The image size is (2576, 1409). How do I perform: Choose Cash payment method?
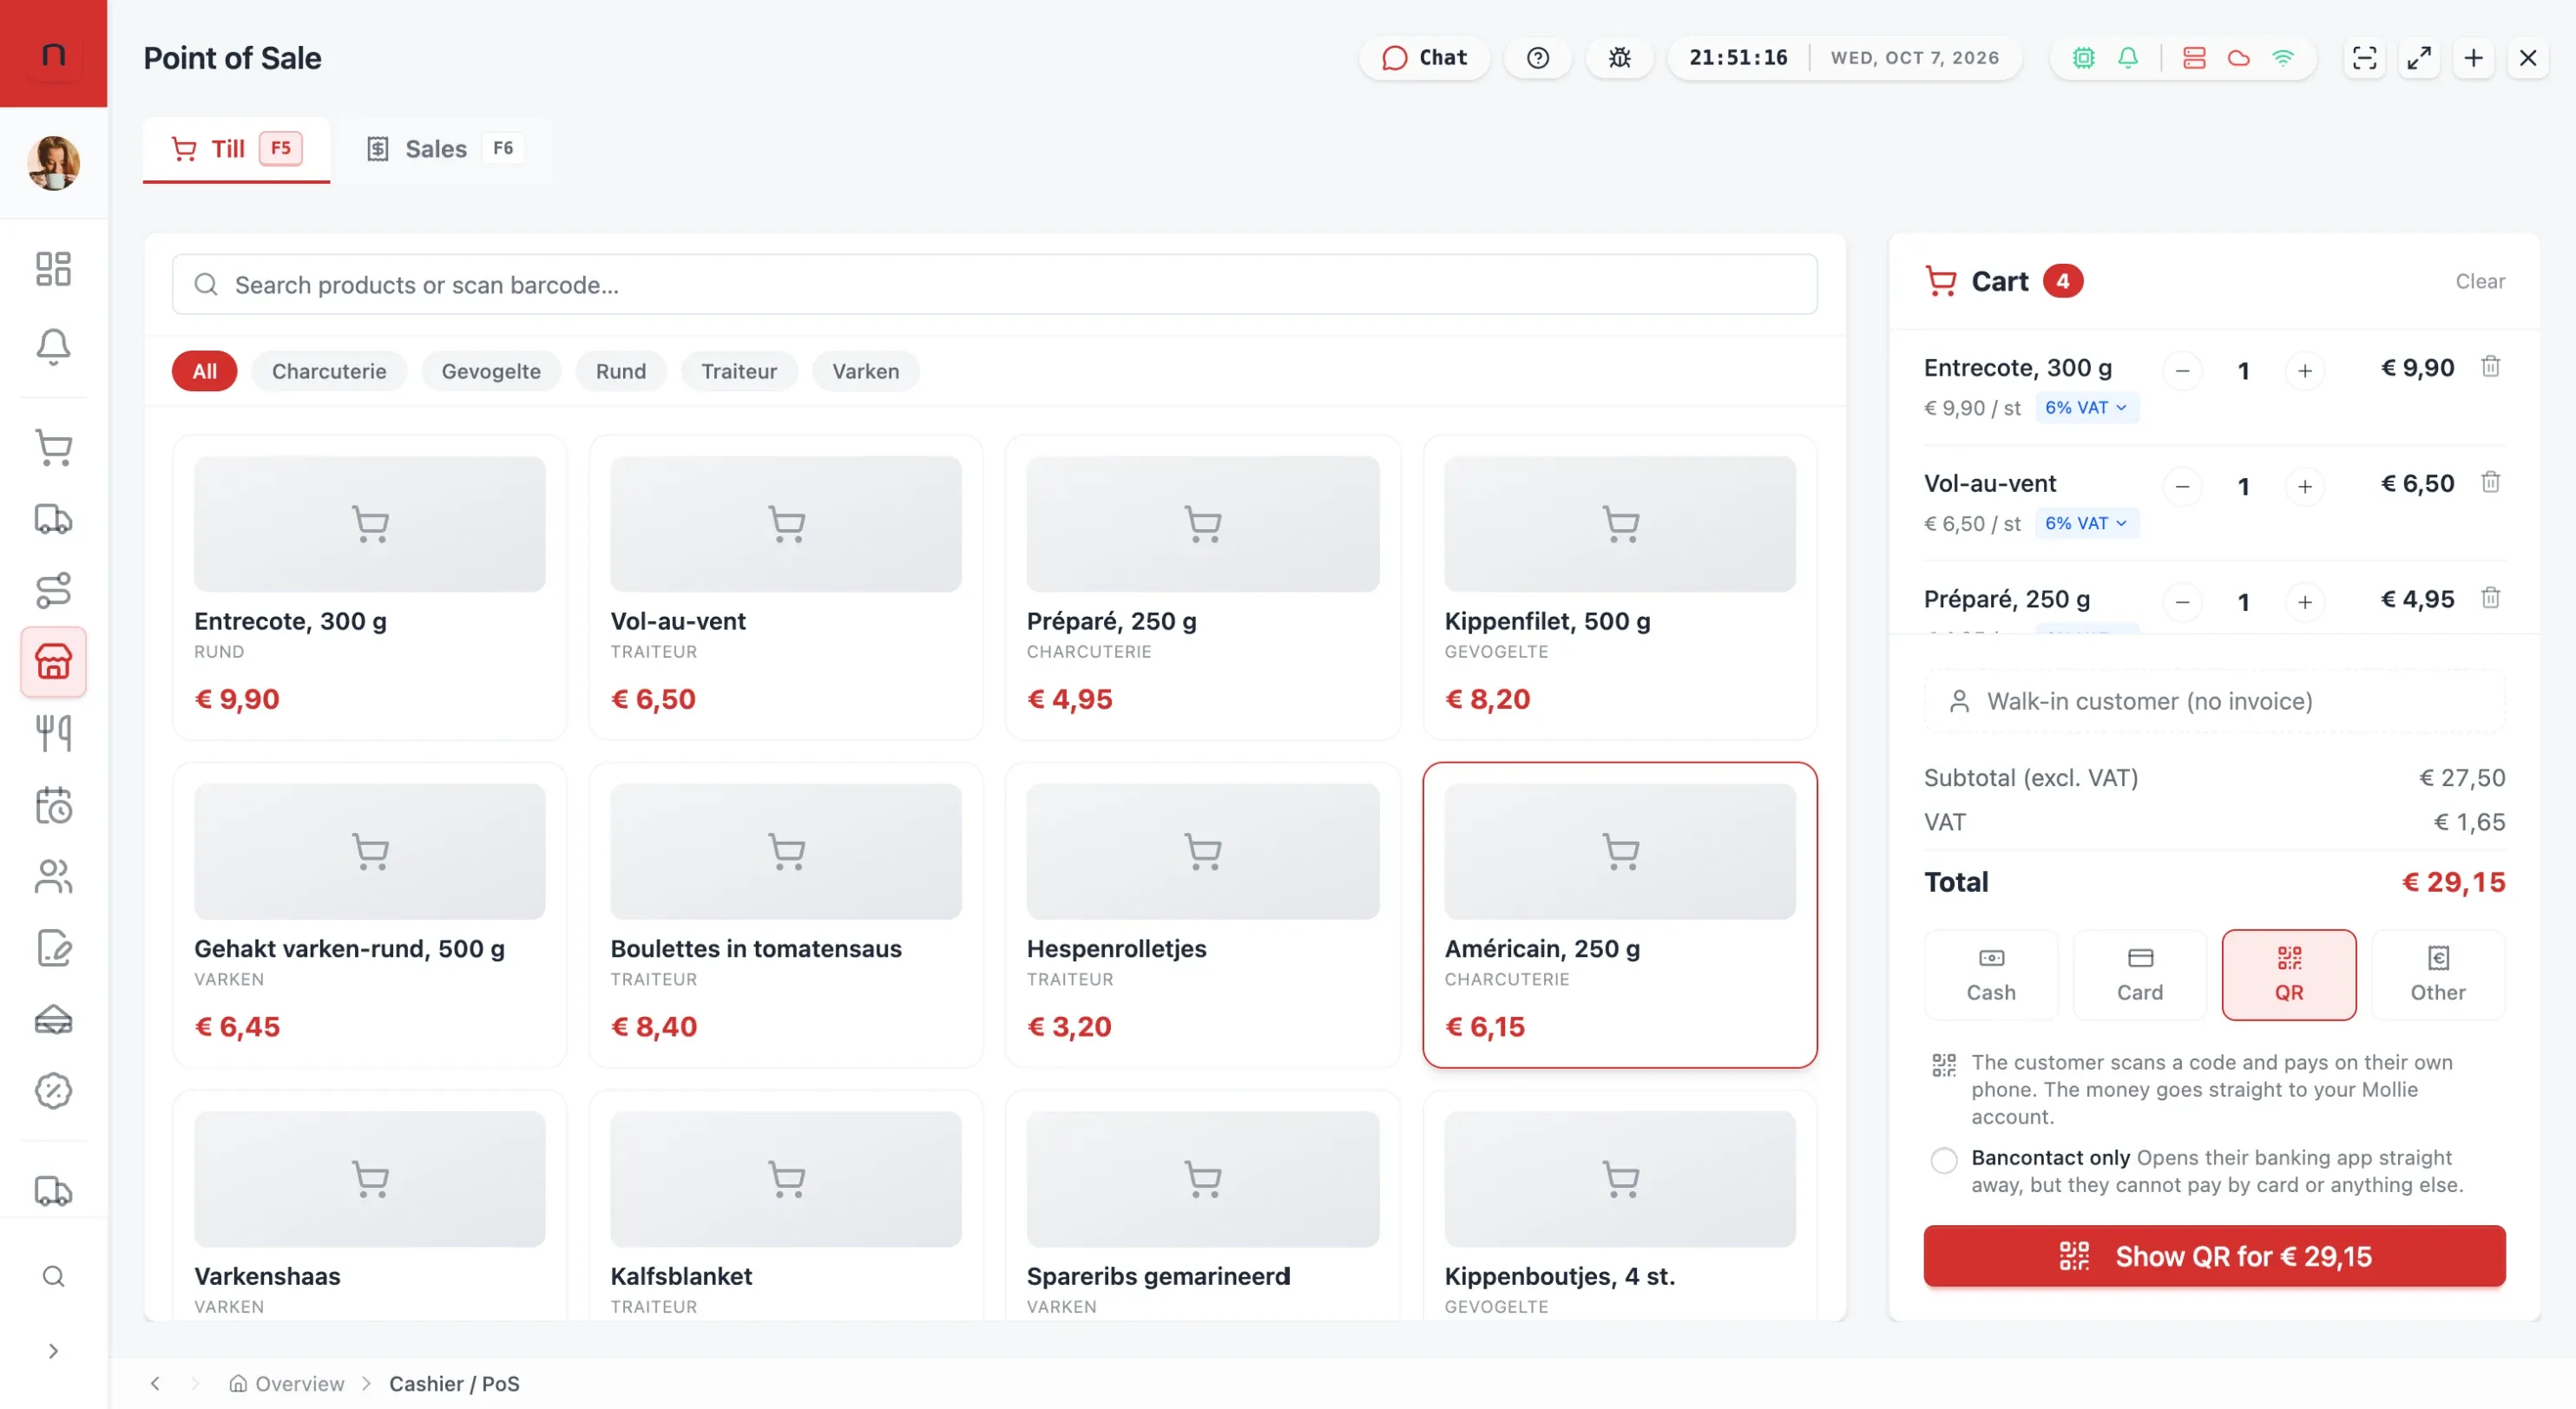click(x=1990, y=974)
